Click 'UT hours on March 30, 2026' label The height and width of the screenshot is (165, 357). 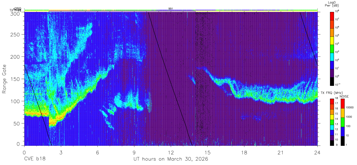point(171,159)
